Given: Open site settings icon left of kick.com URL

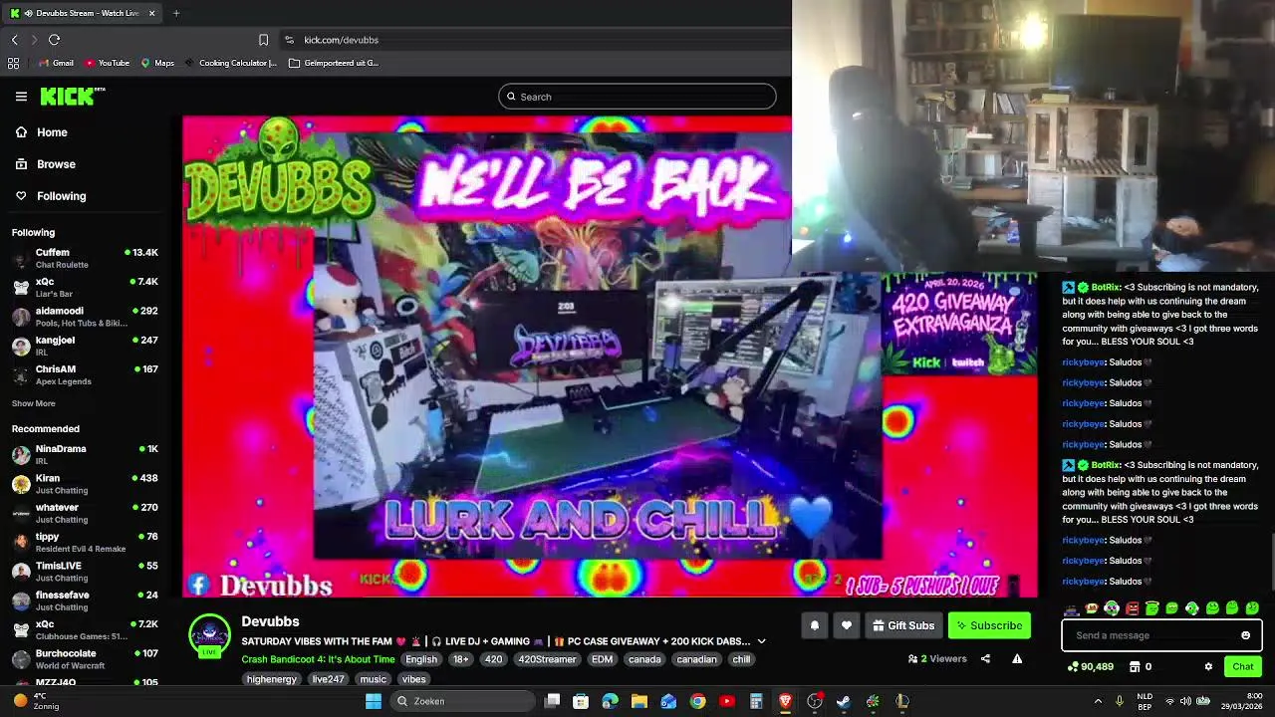Looking at the screenshot, I should [x=289, y=40].
